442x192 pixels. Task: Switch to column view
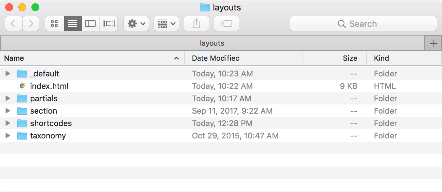[x=90, y=24]
